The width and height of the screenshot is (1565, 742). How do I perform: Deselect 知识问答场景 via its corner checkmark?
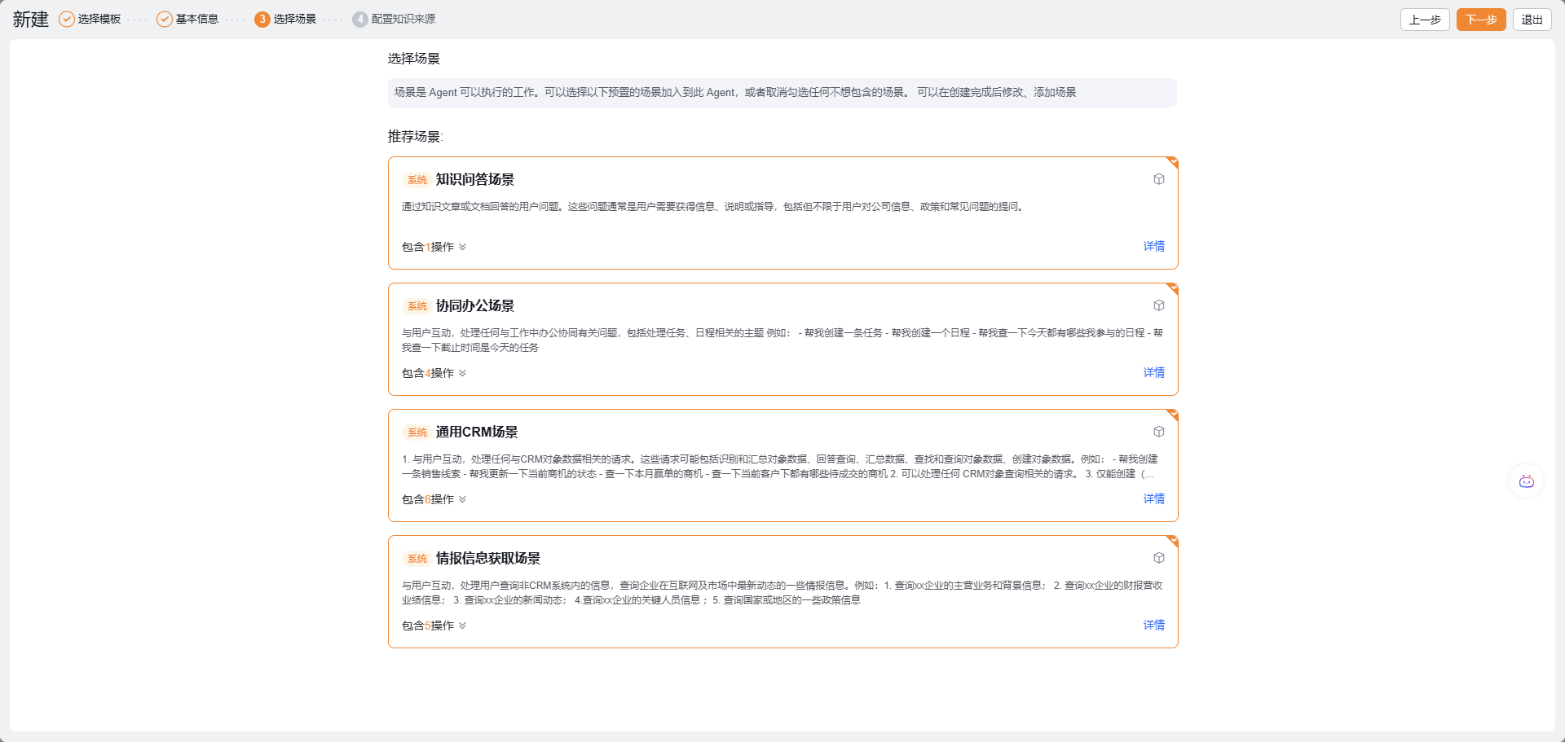(1172, 162)
